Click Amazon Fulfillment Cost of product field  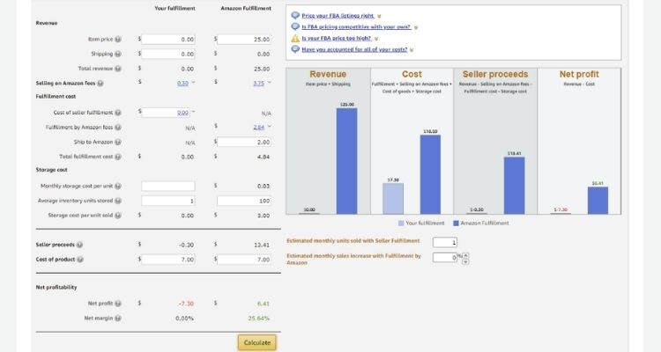[244, 260]
